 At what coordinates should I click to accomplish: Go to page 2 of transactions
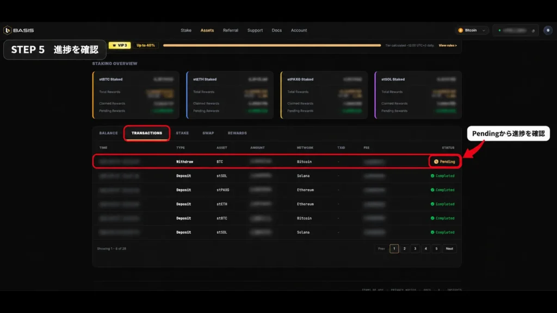[x=404, y=249]
